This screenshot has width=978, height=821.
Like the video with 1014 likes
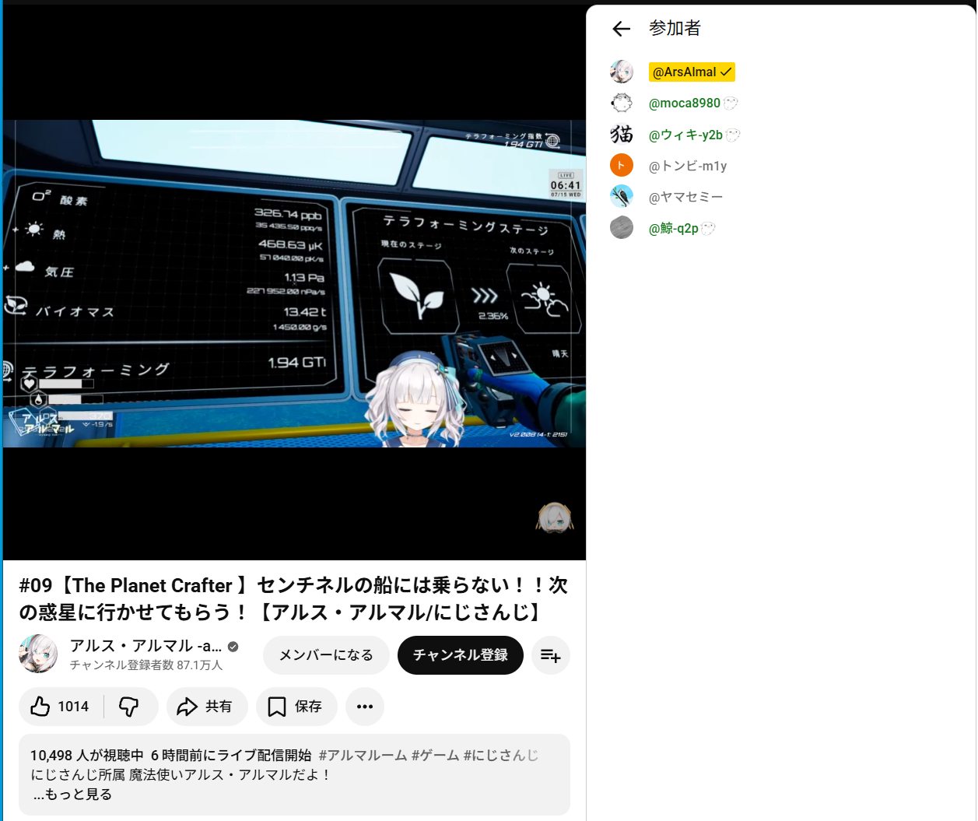tap(61, 707)
